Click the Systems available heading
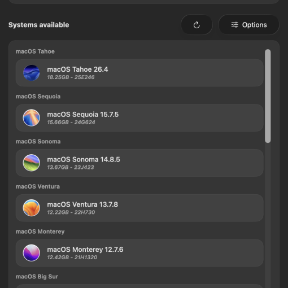Screen dimensions: 288x288 coord(39,25)
